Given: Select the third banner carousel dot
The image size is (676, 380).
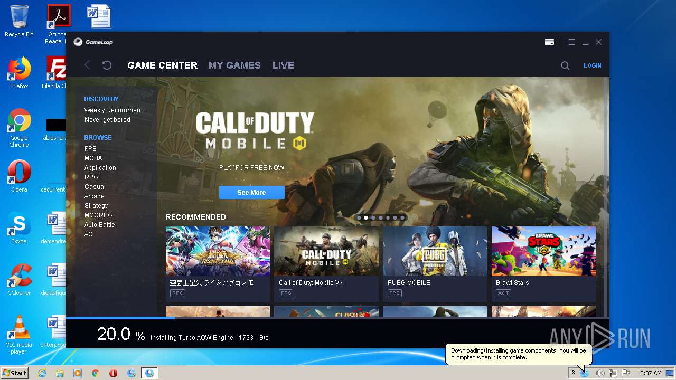Looking at the screenshot, I should pyautogui.click(x=373, y=217).
